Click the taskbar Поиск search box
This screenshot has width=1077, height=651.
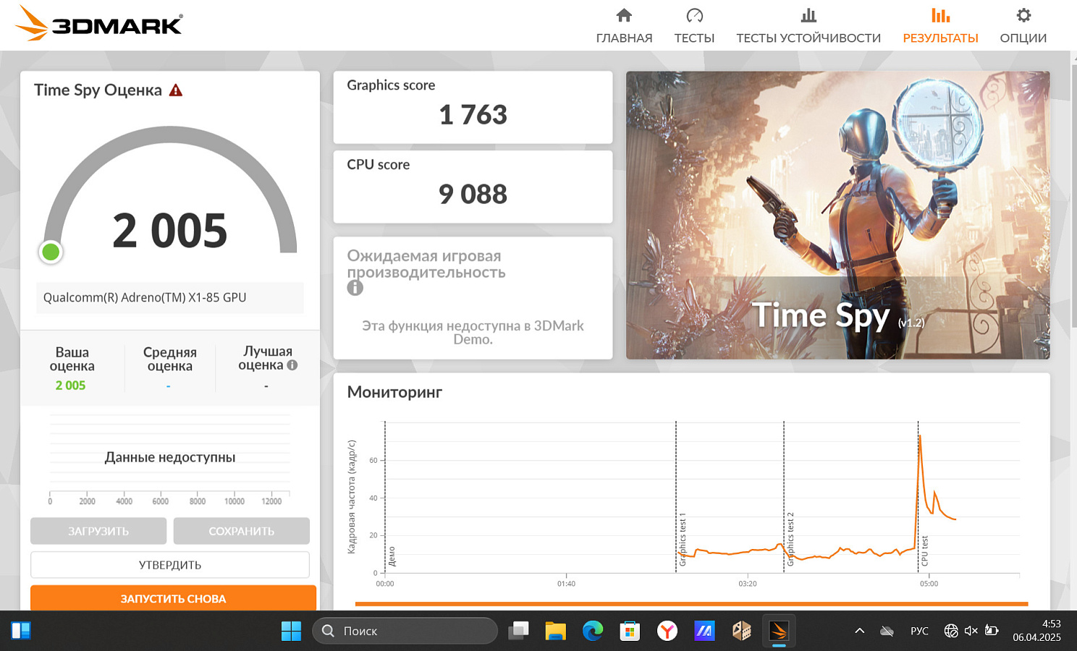405,631
